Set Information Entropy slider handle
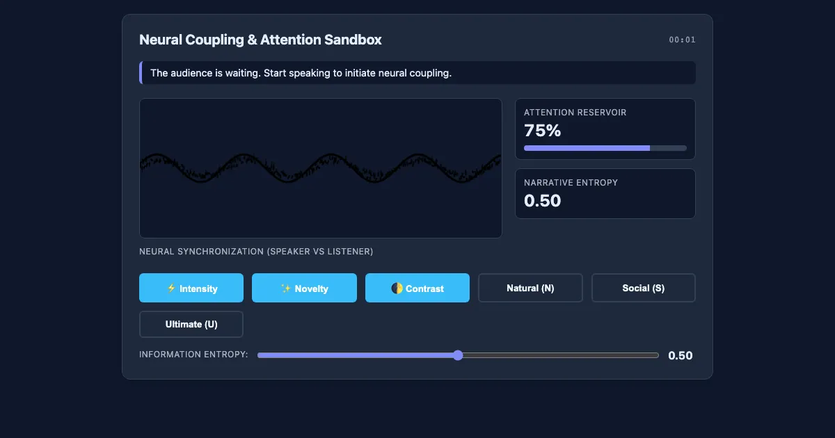The height and width of the screenshot is (438, 835). click(458, 355)
